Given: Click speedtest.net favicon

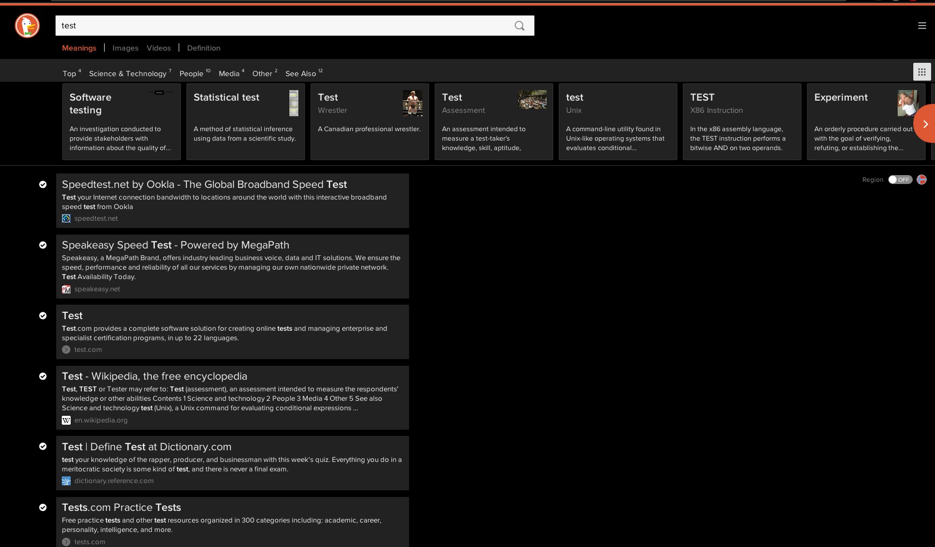Looking at the screenshot, I should 66,218.
